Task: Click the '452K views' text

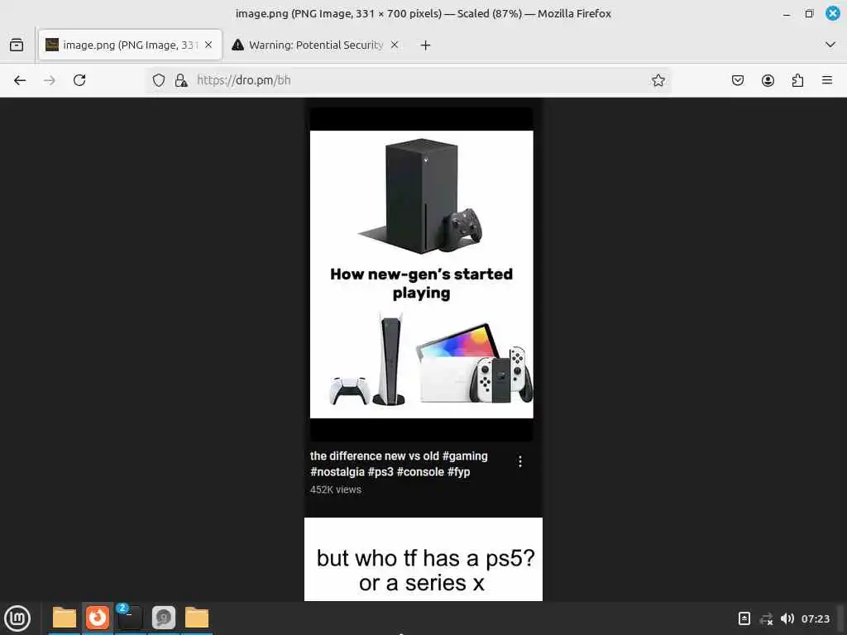Action: point(336,489)
